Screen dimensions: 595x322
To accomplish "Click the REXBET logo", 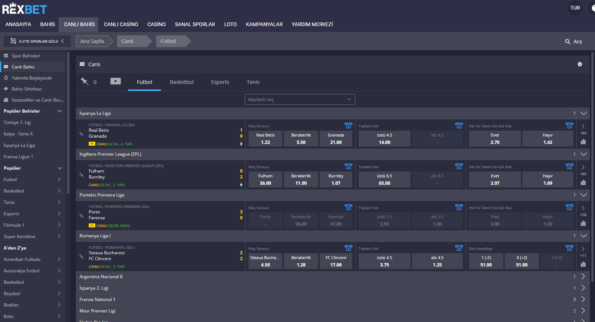I will click(x=25, y=8).
